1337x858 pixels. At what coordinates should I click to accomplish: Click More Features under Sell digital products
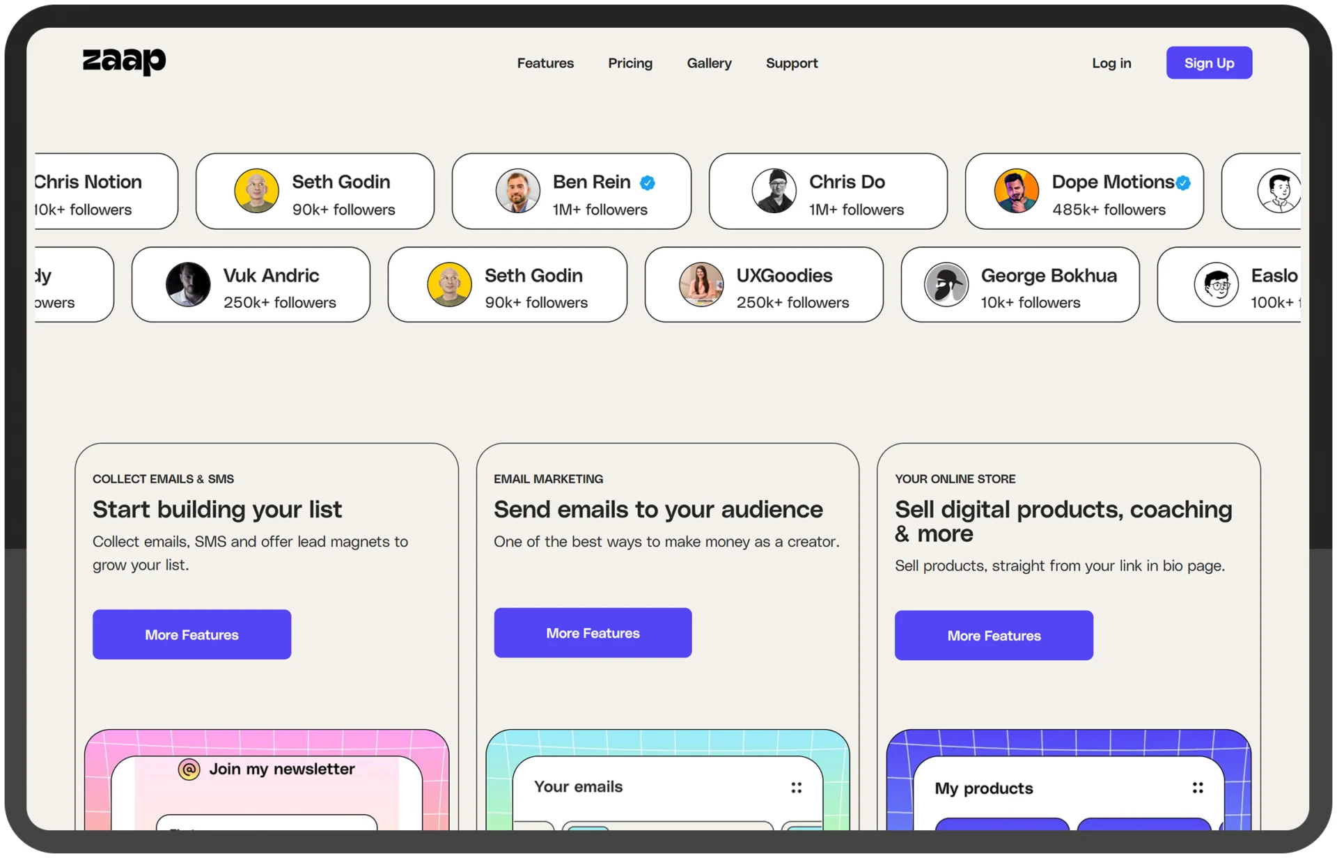(x=994, y=636)
